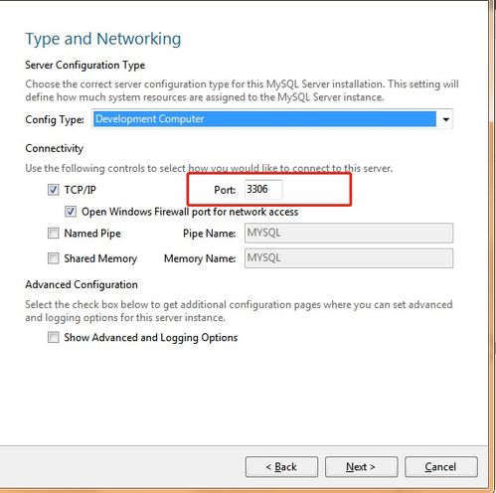Click the Config Type label

coord(55,119)
